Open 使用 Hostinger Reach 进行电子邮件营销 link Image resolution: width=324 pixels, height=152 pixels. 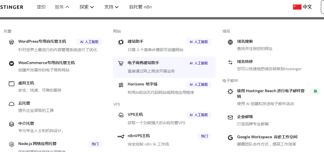click(271, 94)
